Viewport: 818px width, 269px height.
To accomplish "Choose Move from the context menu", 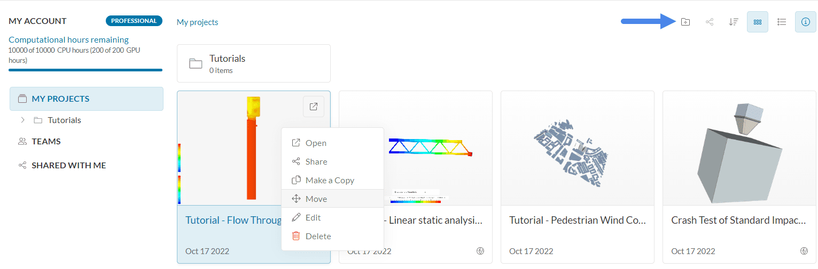I will coord(316,199).
